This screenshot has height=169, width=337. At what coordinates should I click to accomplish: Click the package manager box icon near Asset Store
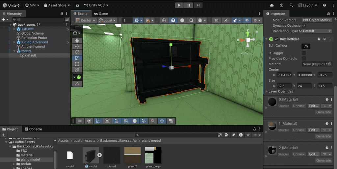77,5
